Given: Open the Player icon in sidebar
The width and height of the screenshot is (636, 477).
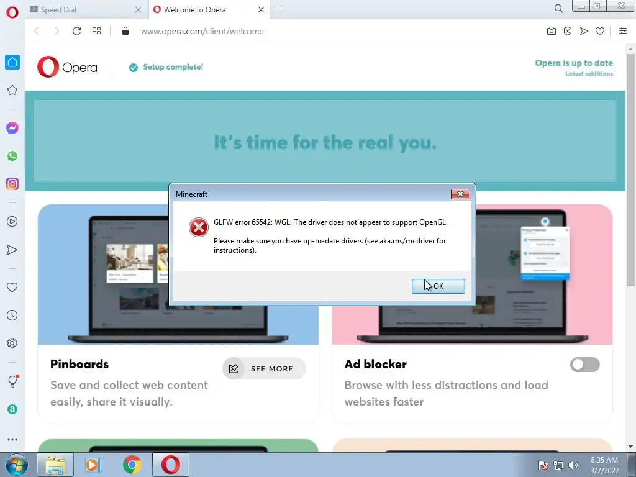Looking at the screenshot, I should click(x=12, y=222).
